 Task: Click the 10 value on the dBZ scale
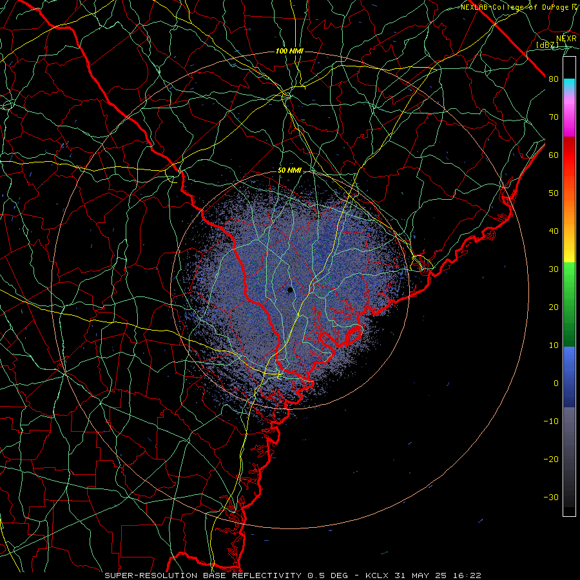click(x=554, y=345)
